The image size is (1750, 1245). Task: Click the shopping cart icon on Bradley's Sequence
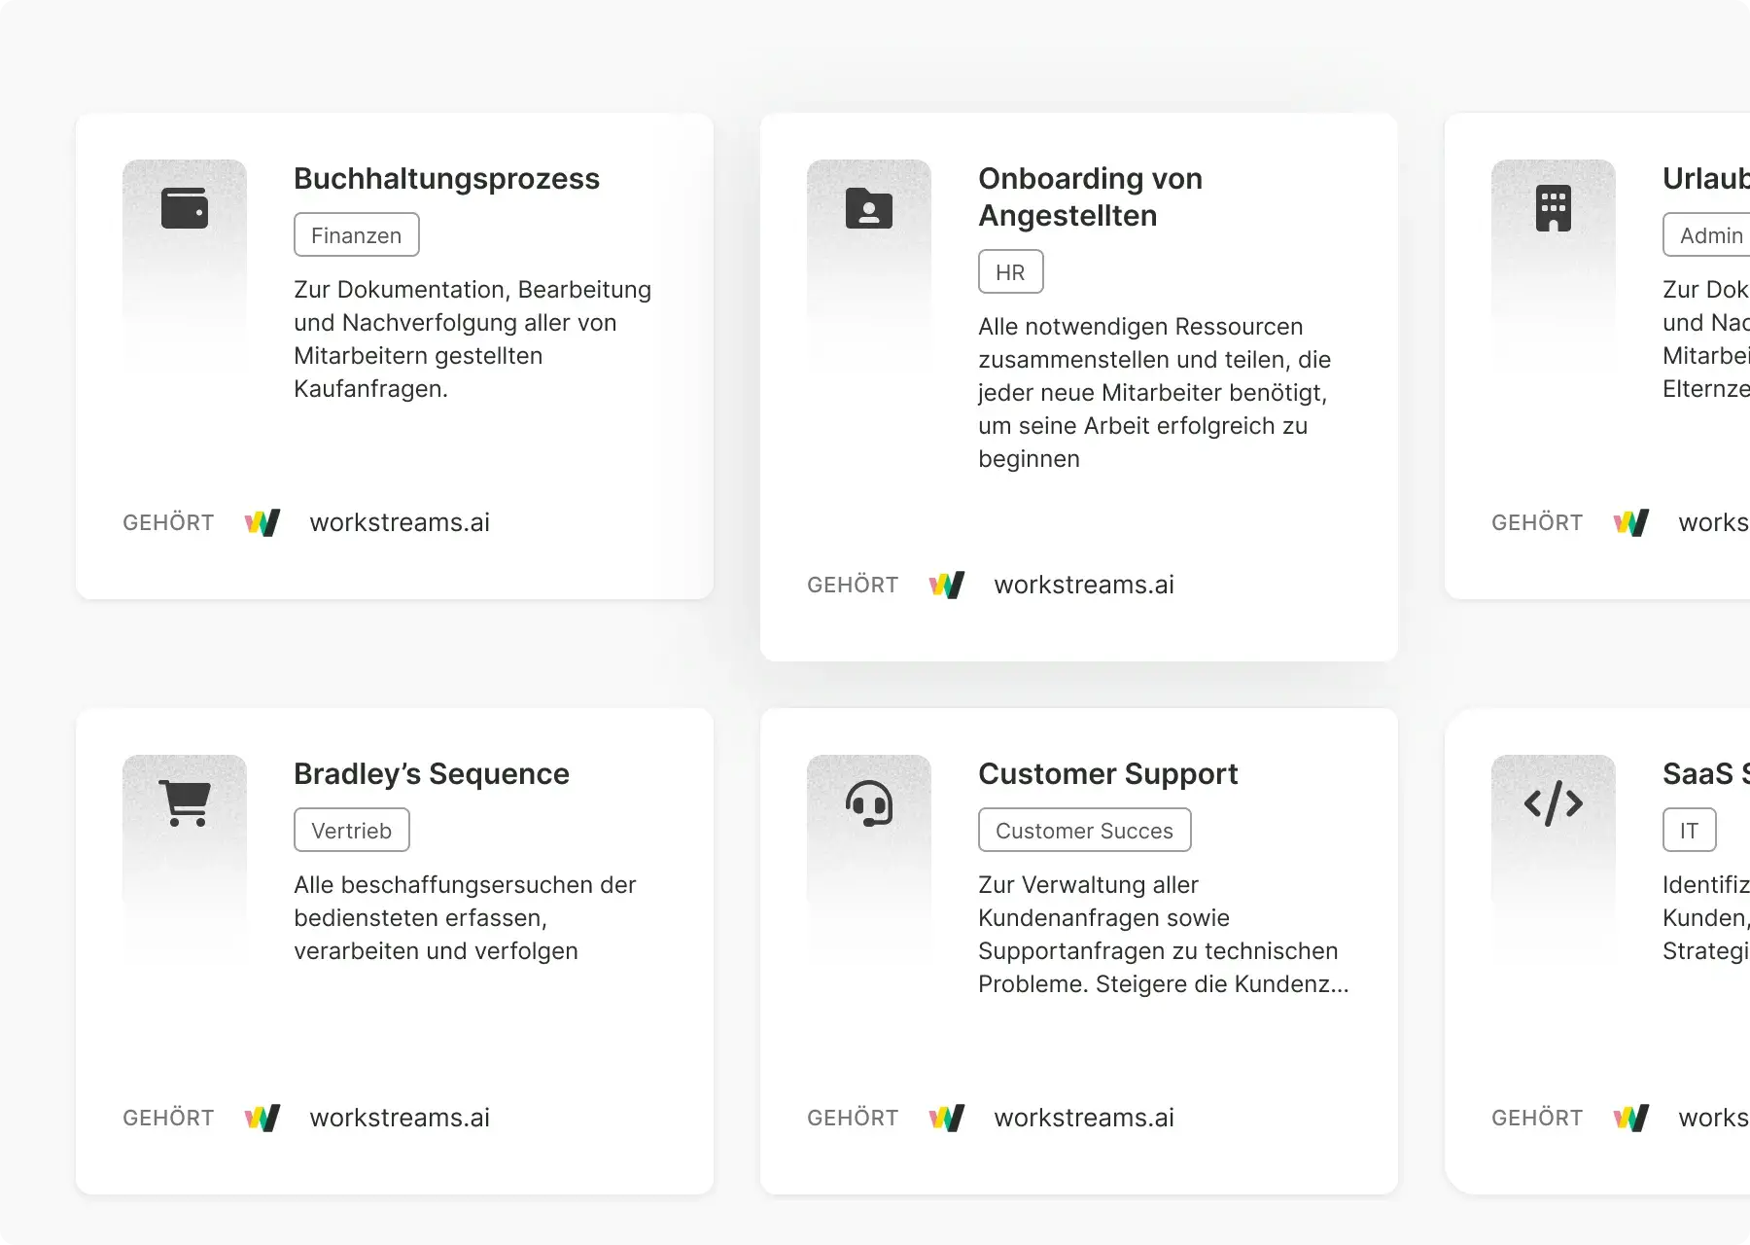[x=185, y=803]
